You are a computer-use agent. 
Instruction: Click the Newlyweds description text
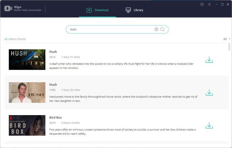(123, 99)
